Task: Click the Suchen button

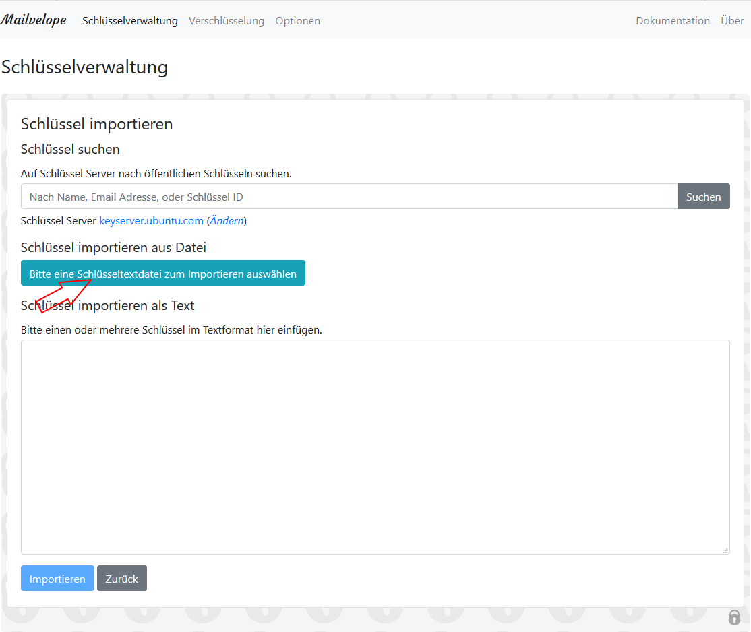Action: (x=703, y=196)
